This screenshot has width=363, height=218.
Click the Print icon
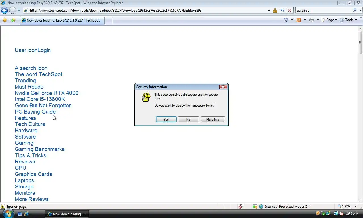[x=312, y=20]
